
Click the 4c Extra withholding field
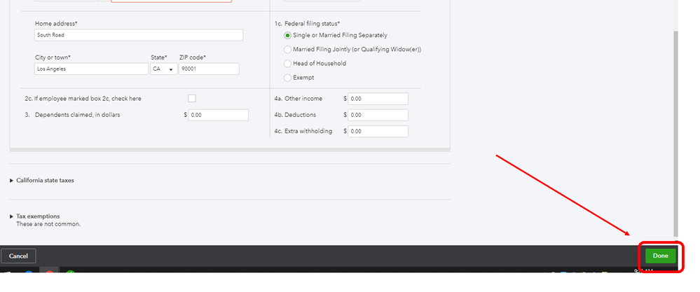pyautogui.click(x=378, y=132)
